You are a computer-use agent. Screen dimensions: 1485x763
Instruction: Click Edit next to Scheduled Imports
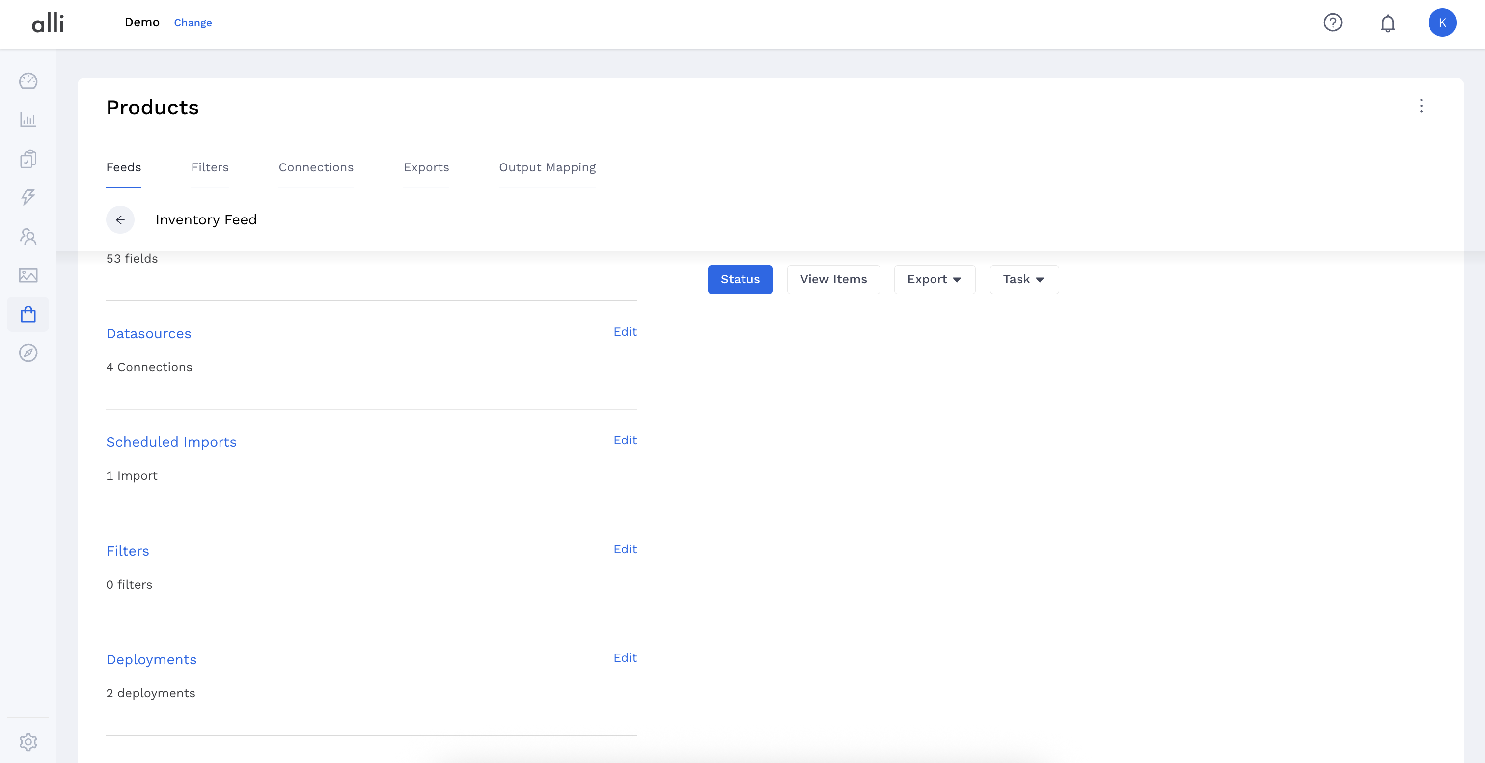(625, 440)
